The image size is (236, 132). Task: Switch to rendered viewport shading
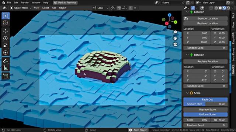228,8
